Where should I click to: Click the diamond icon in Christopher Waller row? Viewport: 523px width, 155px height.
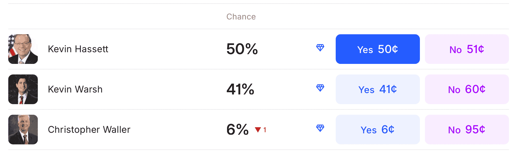coord(320,128)
